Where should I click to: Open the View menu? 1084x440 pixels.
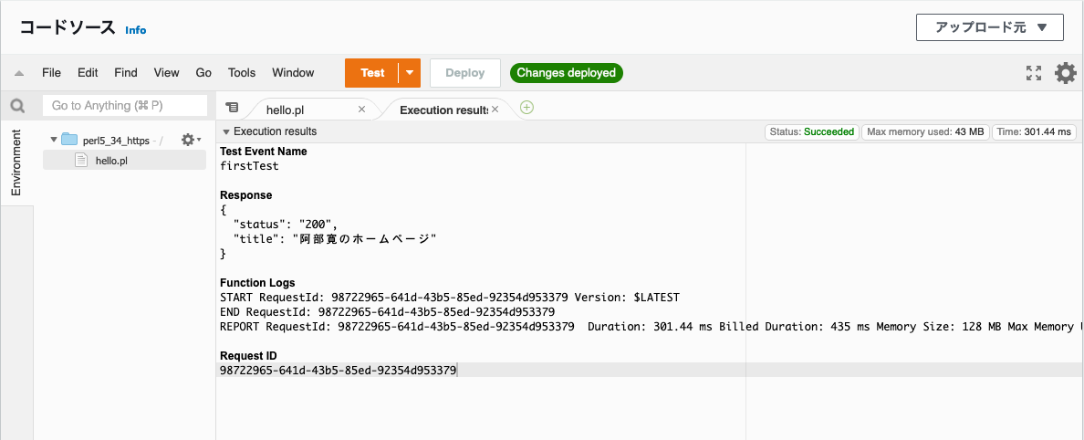click(x=167, y=73)
